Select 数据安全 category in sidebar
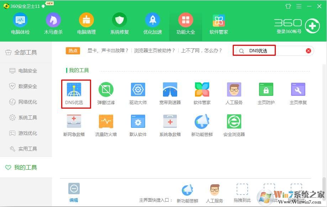Screen dimensions: 327x207 26,86
